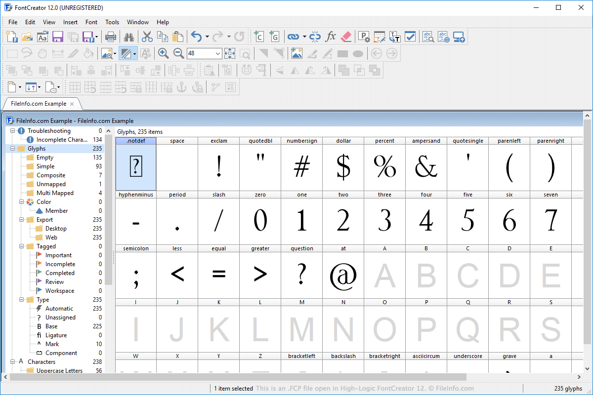Open the Edit menu
Image resolution: width=593 pixels, height=395 pixels.
point(30,22)
